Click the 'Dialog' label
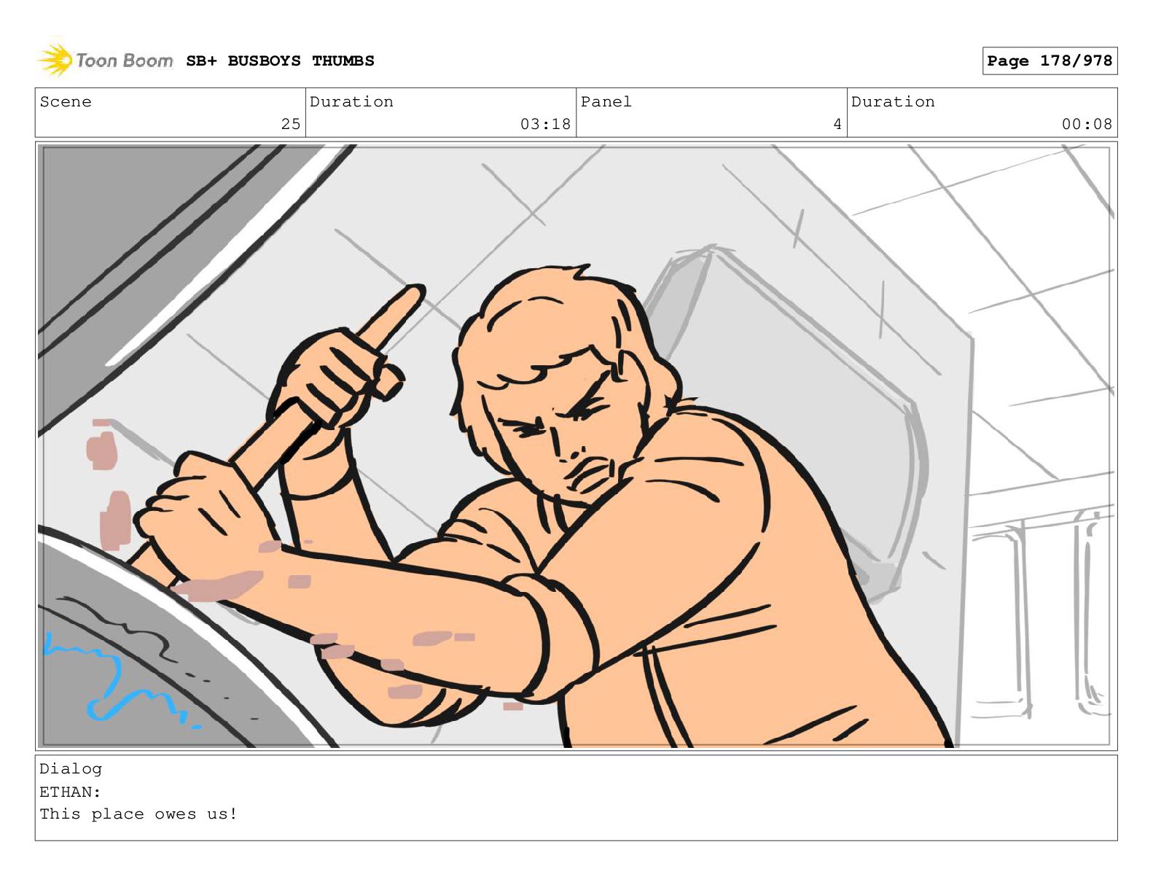Screen dimensions: 1153x893 71,769
